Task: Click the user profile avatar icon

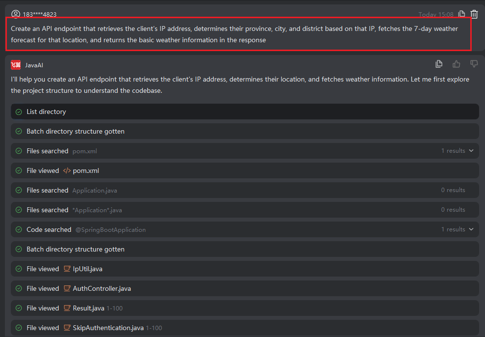Action: click(16, 14)
